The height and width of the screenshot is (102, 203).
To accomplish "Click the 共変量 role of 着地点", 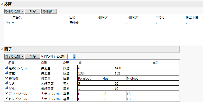I will pos(46,78).
